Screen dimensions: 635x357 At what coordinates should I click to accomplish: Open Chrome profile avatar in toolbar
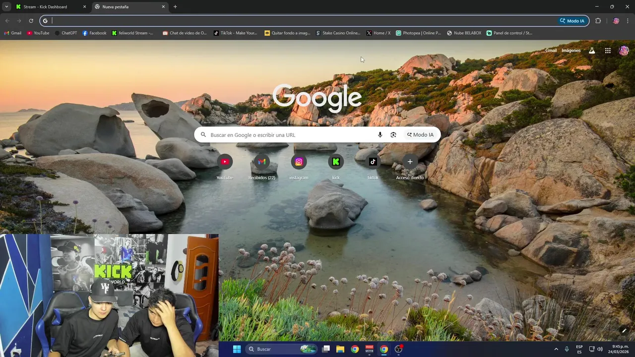(616, 21)
